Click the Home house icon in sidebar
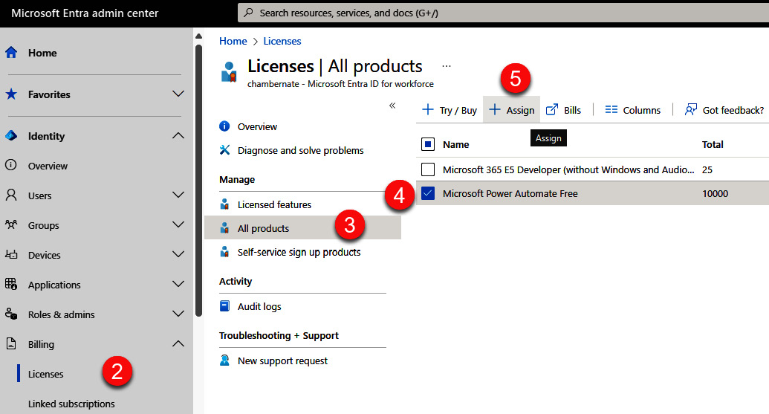The width and height of the screenshot is (769, 414). [11, 53]
